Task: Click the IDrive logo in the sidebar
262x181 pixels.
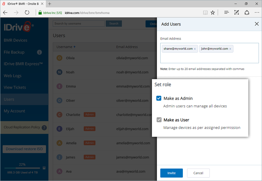Action: point(17,27)
